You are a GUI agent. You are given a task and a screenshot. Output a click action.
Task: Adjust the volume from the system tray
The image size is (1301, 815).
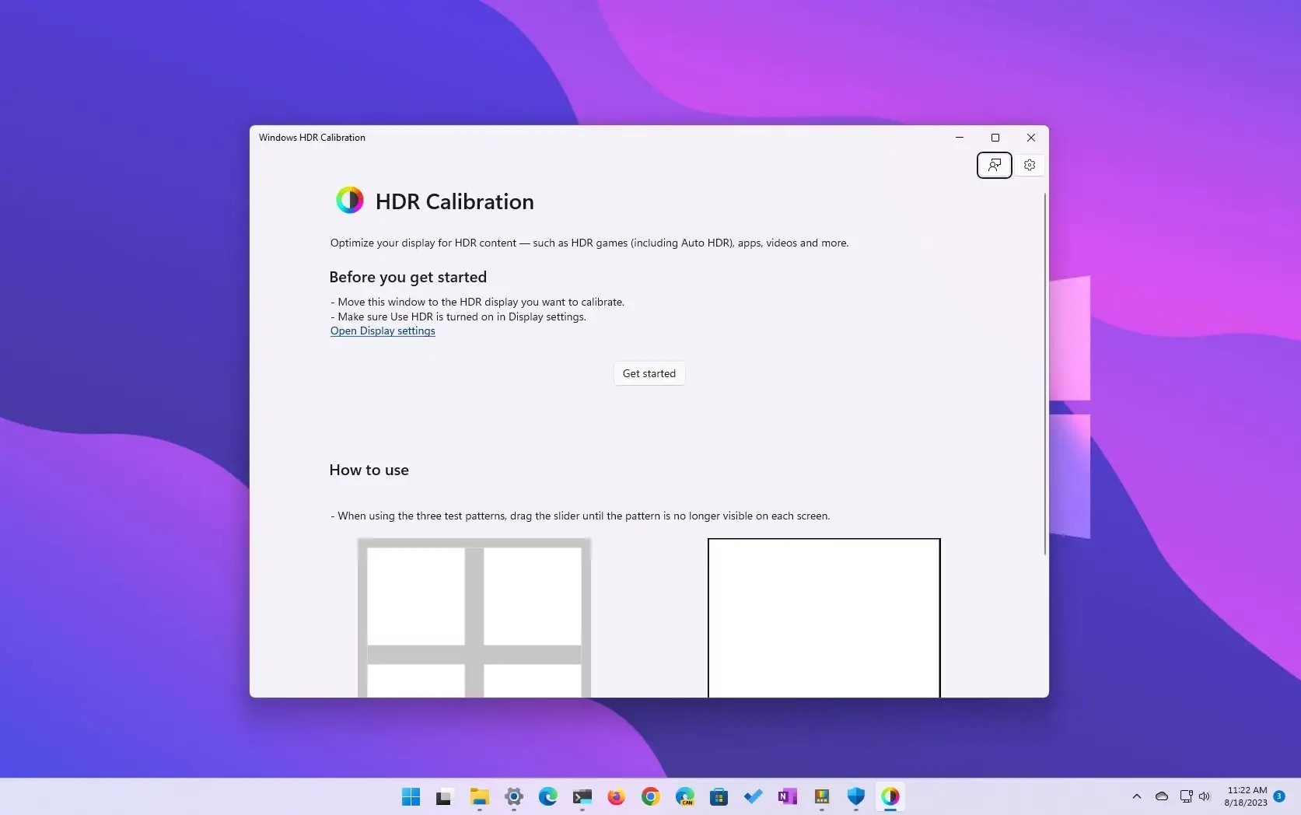pyautogui.click(x=1204, y=796)
